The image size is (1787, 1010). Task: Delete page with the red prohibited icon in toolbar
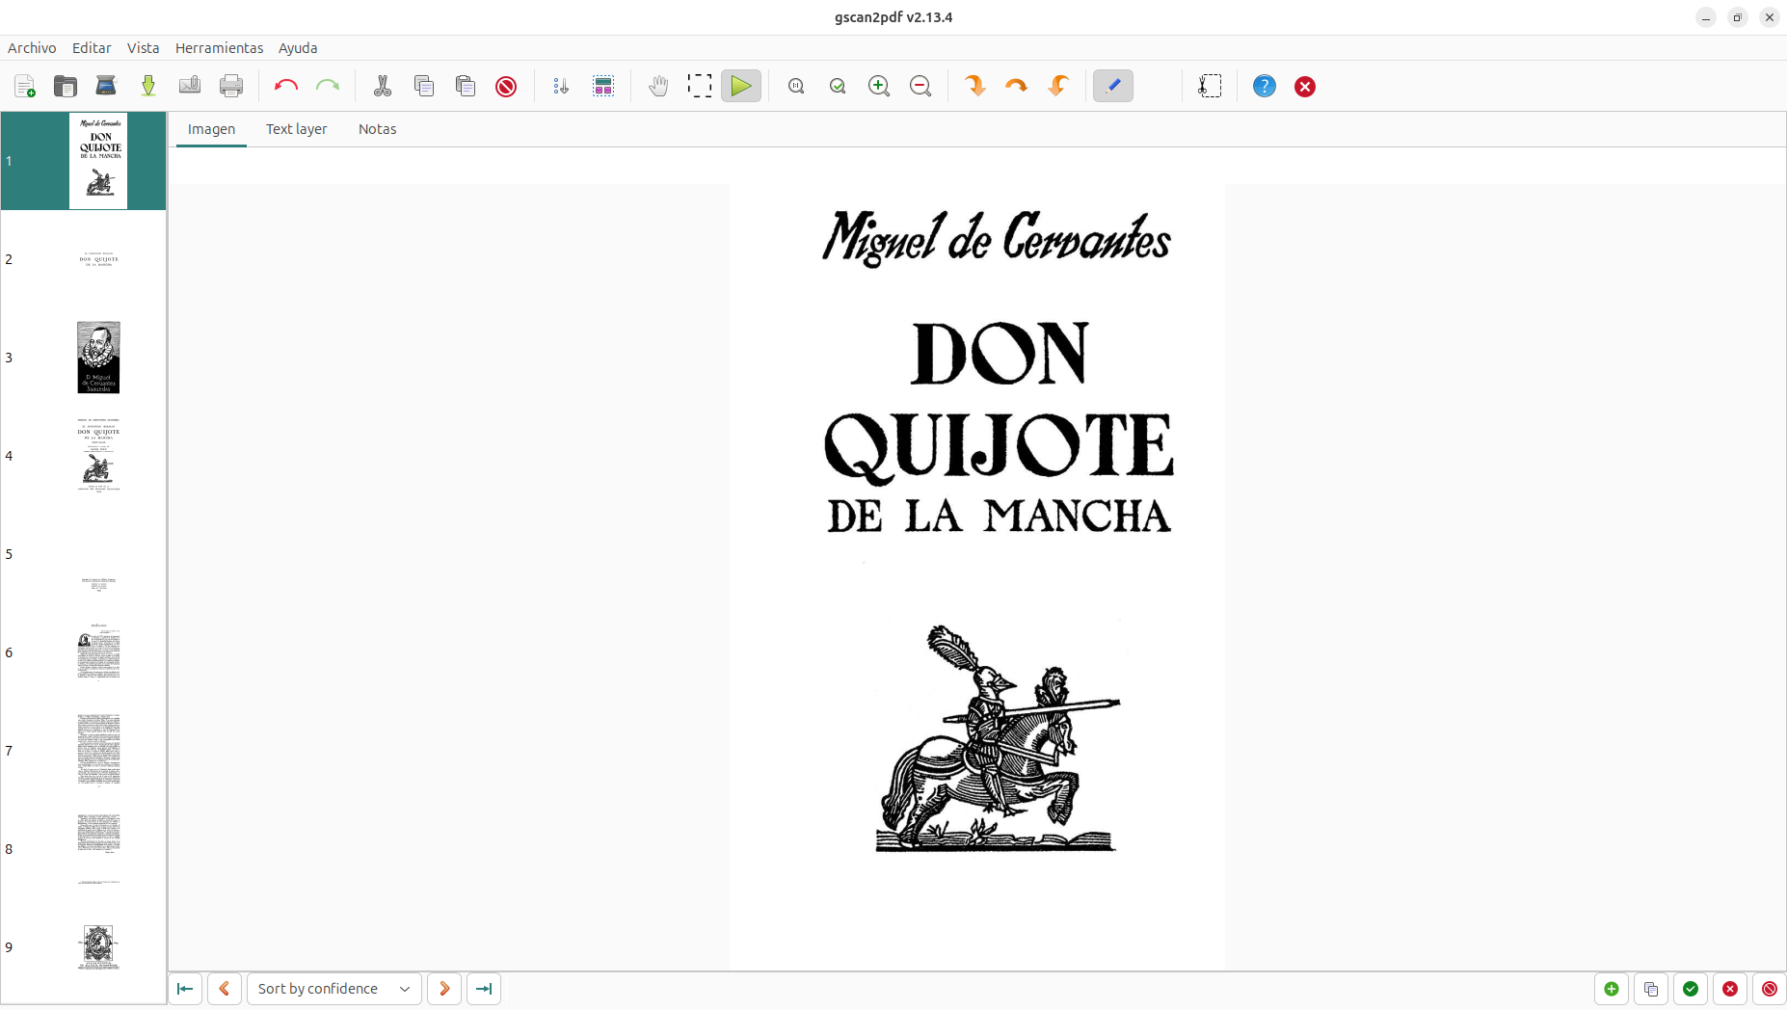(506, 87)
